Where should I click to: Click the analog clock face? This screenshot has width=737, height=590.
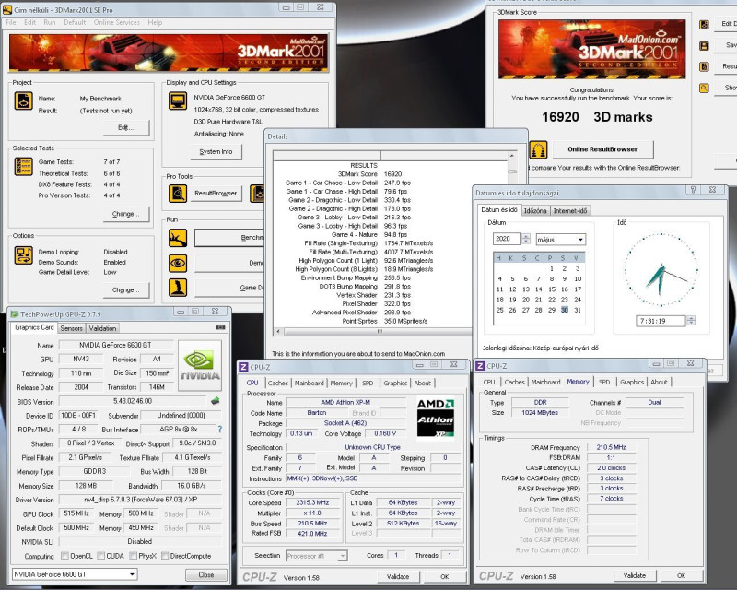pyautogui.click(x=661, y=270)
